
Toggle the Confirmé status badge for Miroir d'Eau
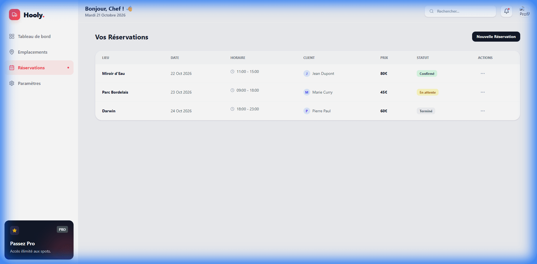pyautogui.click(x=427, y=73)
